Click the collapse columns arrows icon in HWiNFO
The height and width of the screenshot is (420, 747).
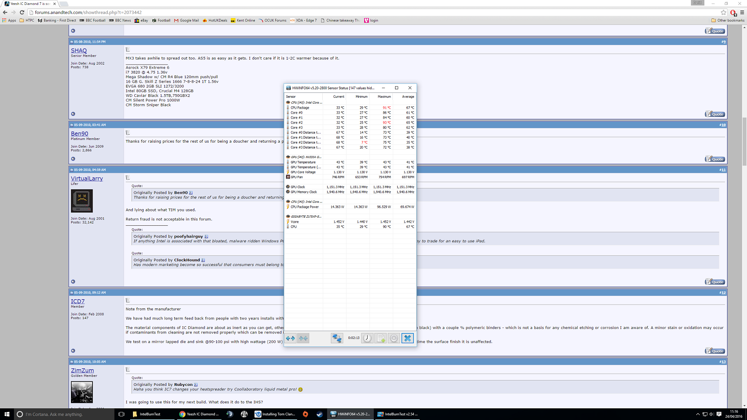tap(303, 338)
